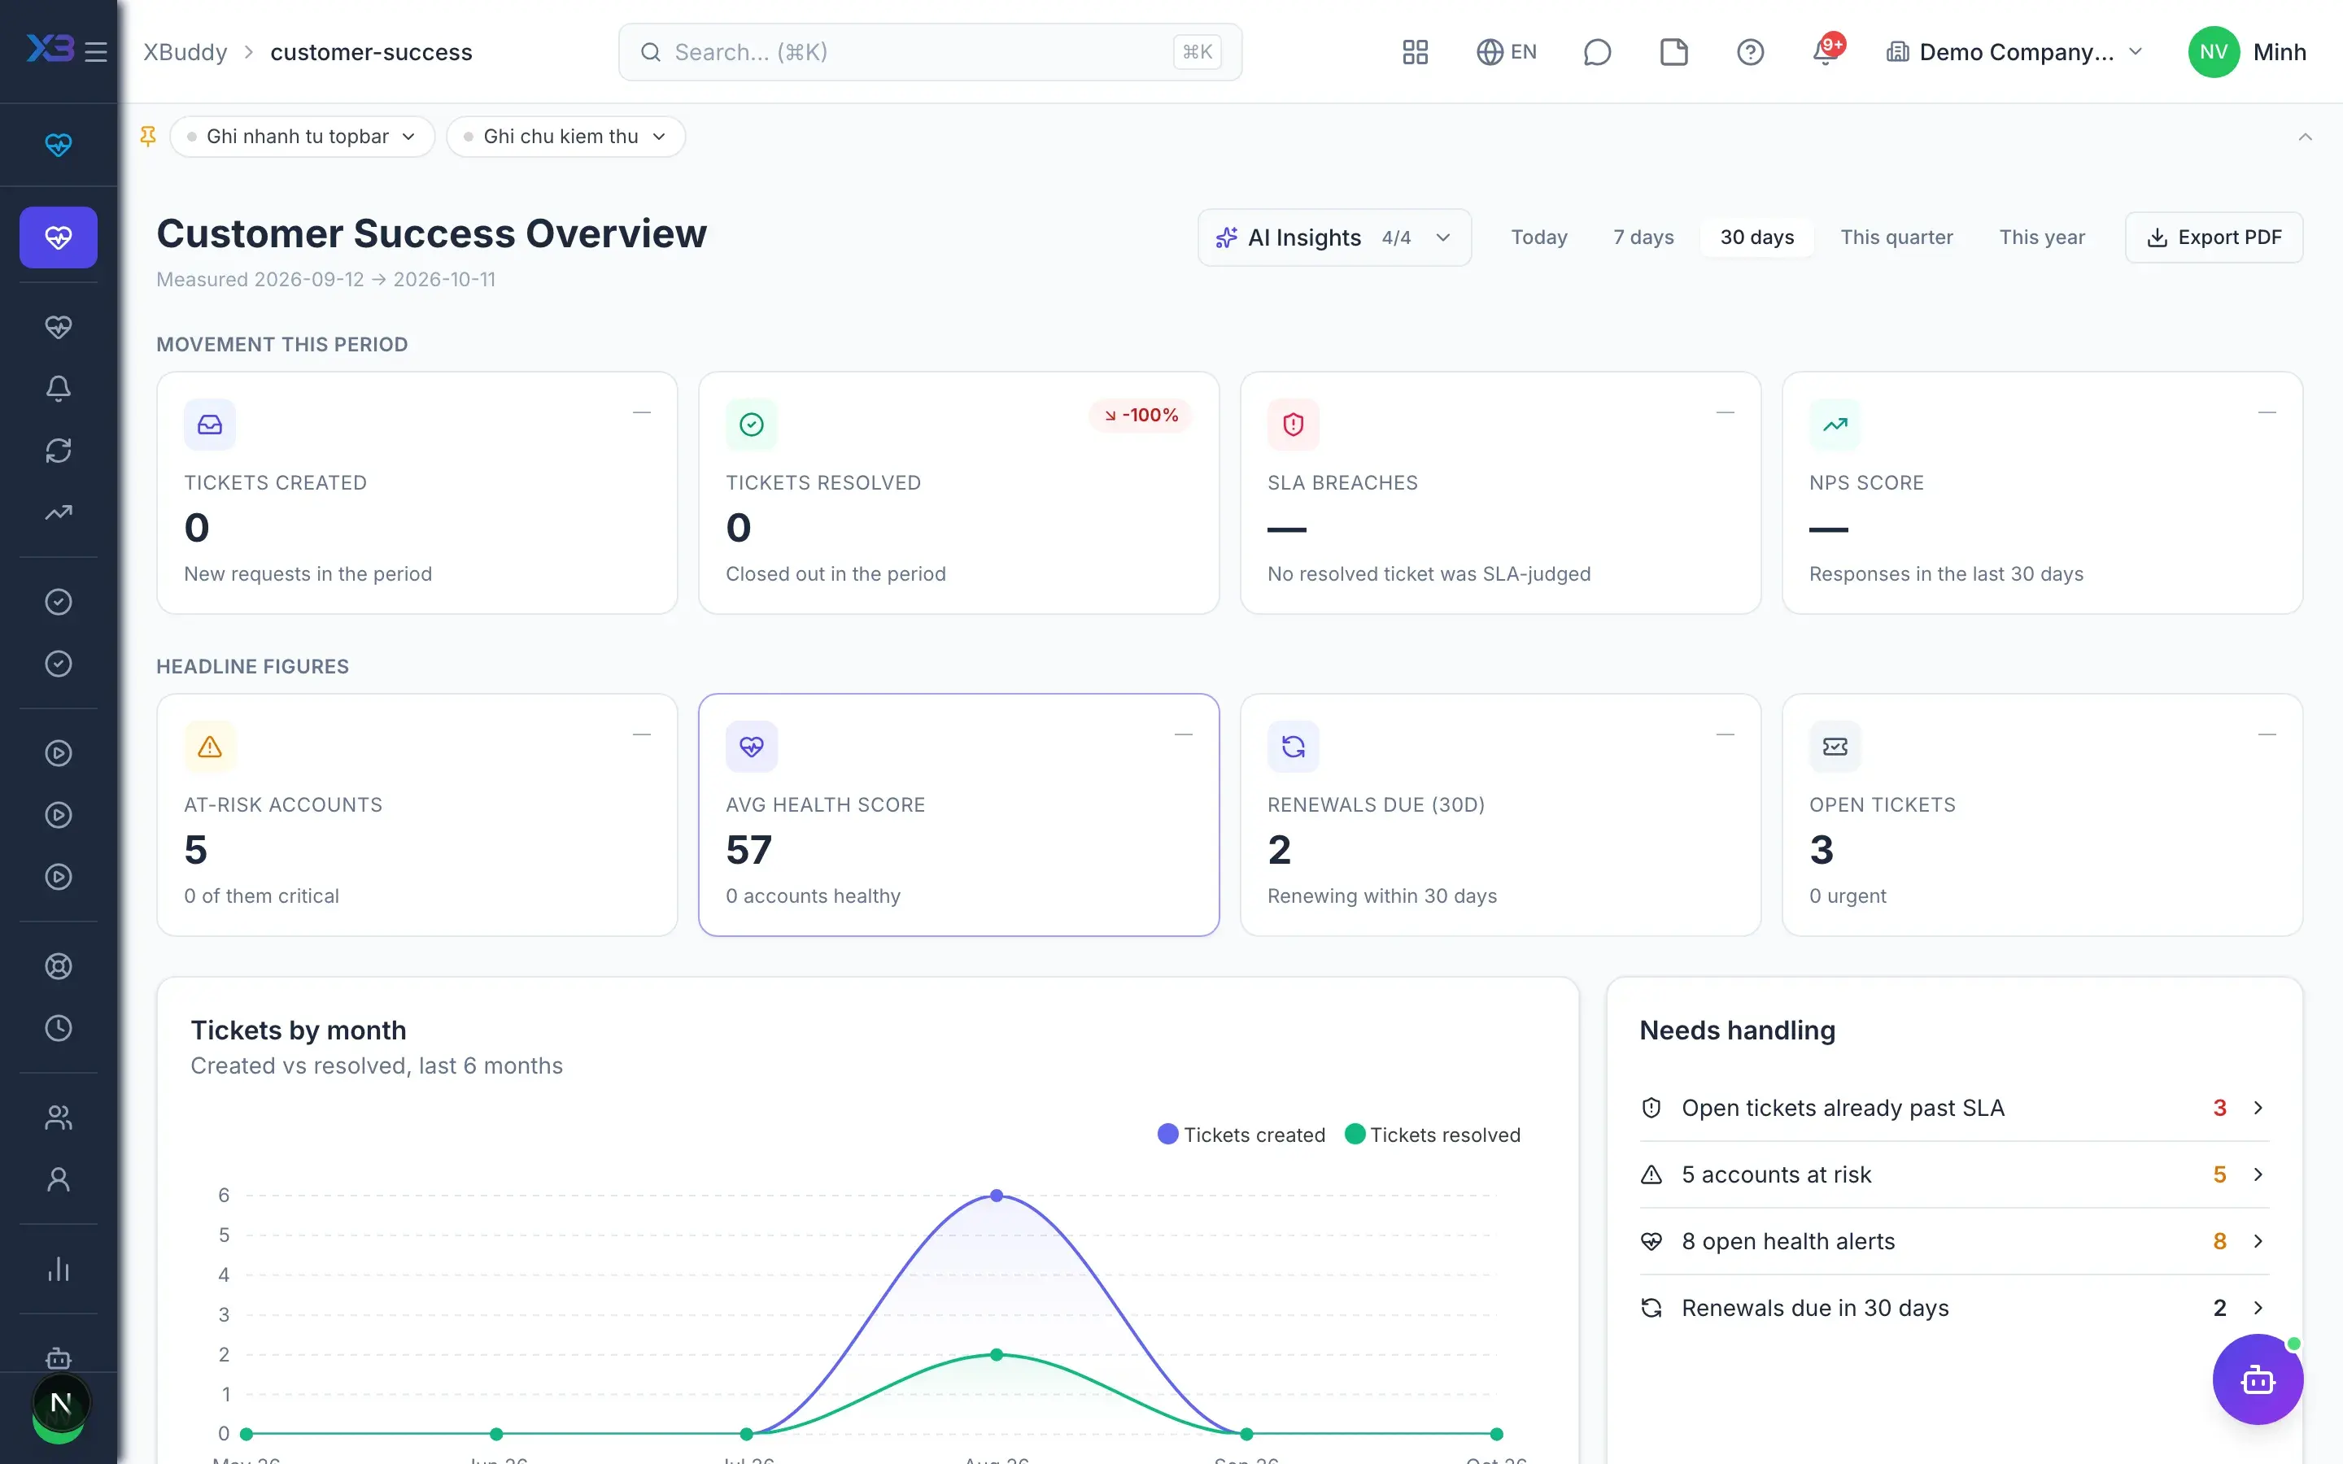Select the 30 days period tab
This screenshot has height=1464, width=2343.
[x=1756, y=237]
